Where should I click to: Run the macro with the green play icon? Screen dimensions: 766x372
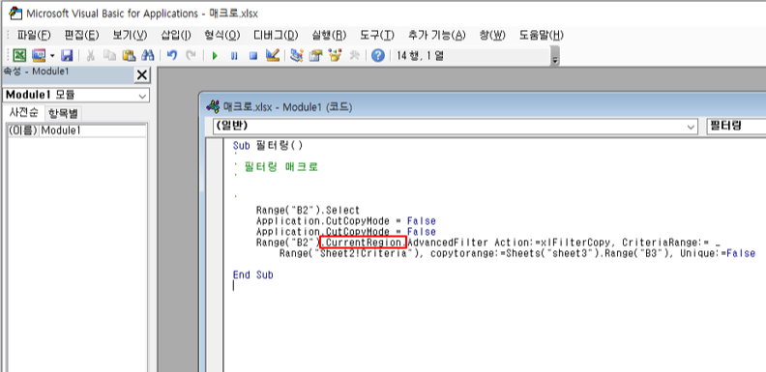tap(215, 56)
